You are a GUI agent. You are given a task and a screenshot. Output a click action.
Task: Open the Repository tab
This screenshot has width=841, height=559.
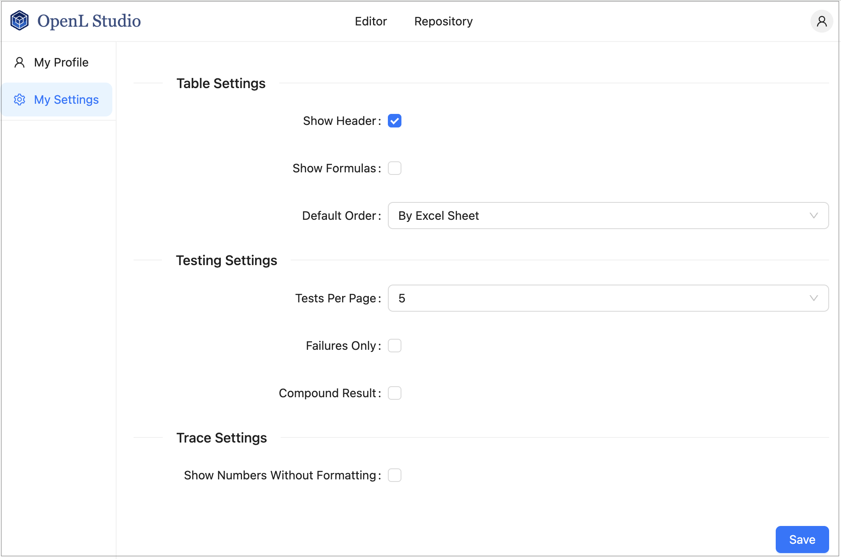point(443,21)
